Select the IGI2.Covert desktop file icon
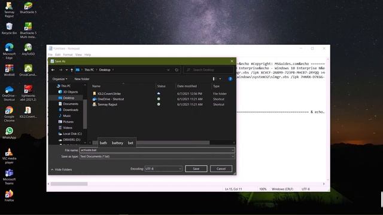 (28, 112)
